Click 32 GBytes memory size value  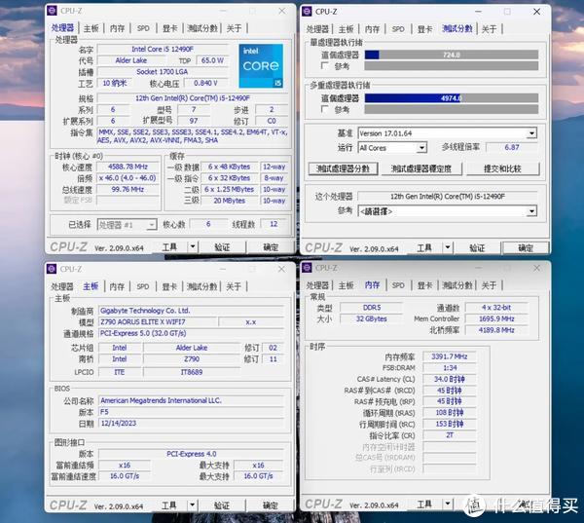[372, 318]
